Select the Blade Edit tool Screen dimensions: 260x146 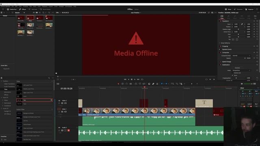click(131, 84)
